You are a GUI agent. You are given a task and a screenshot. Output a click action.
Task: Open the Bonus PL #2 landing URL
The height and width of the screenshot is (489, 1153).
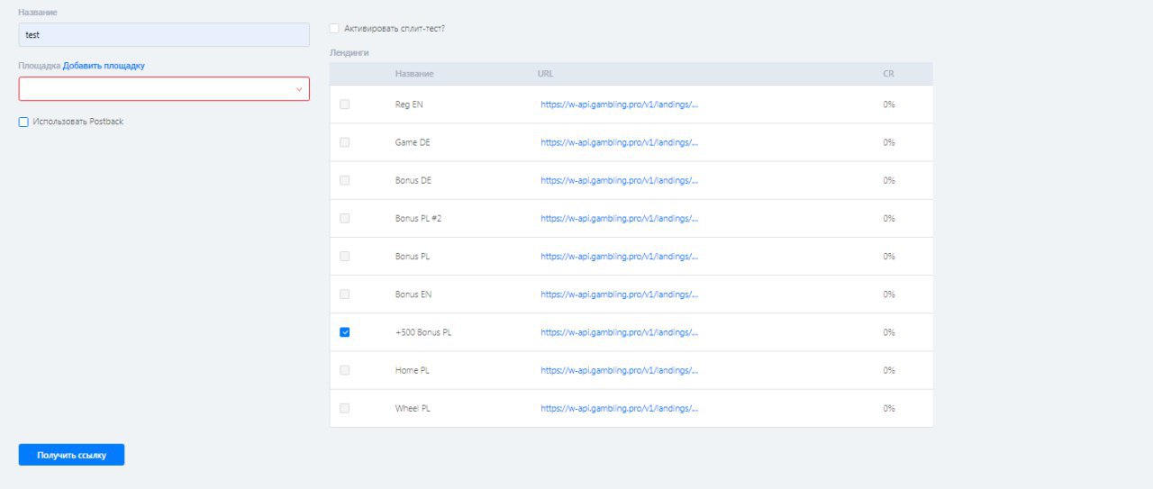pyautogui.click(x=619, y=218)
